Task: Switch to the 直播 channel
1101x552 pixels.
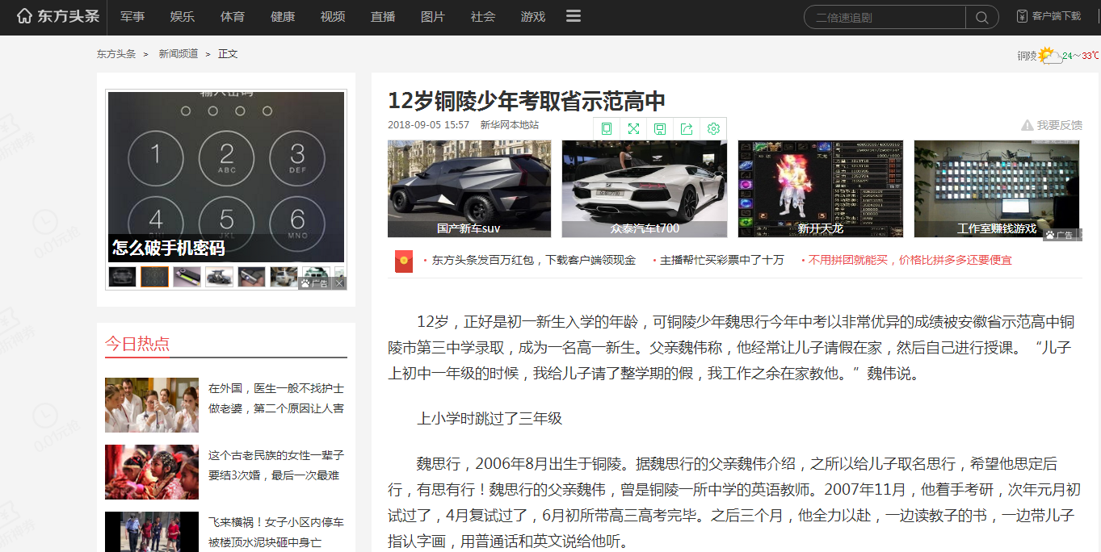Action: [x=383, y=17]
